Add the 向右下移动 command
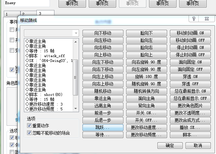 pos(103,70)
